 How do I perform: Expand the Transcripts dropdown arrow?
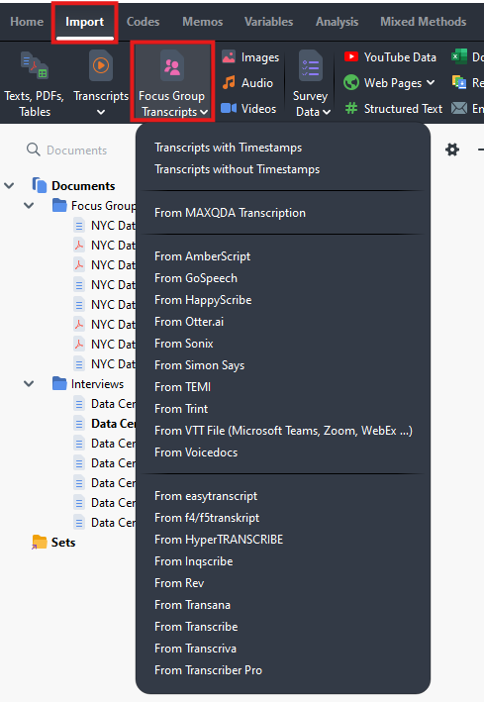tap(101, 112)
